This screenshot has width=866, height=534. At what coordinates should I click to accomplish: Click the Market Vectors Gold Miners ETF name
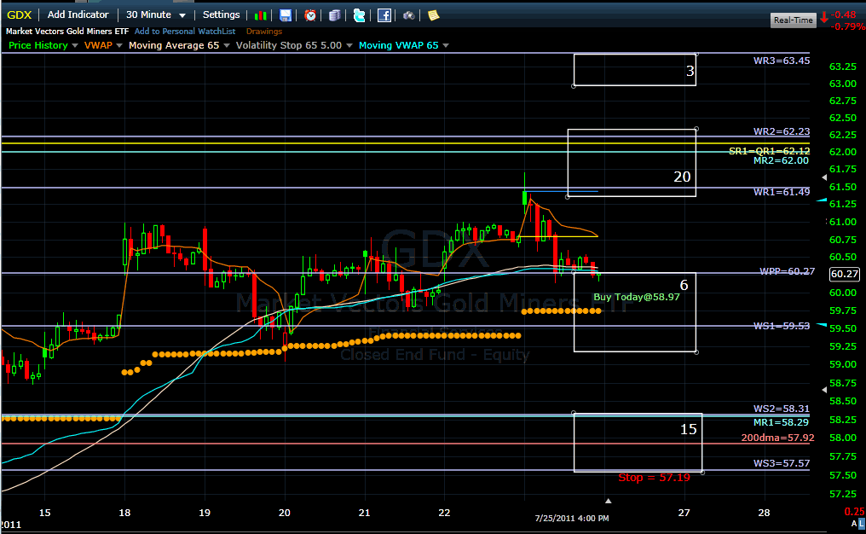click(67, 32)
